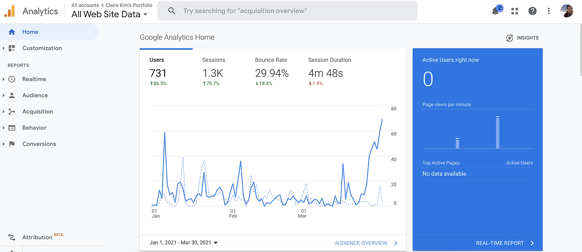582x252 pixels.
Task: Click the help question mark icon
Action: point(532,11)
